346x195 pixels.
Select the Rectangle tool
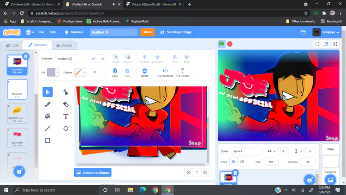48,140
